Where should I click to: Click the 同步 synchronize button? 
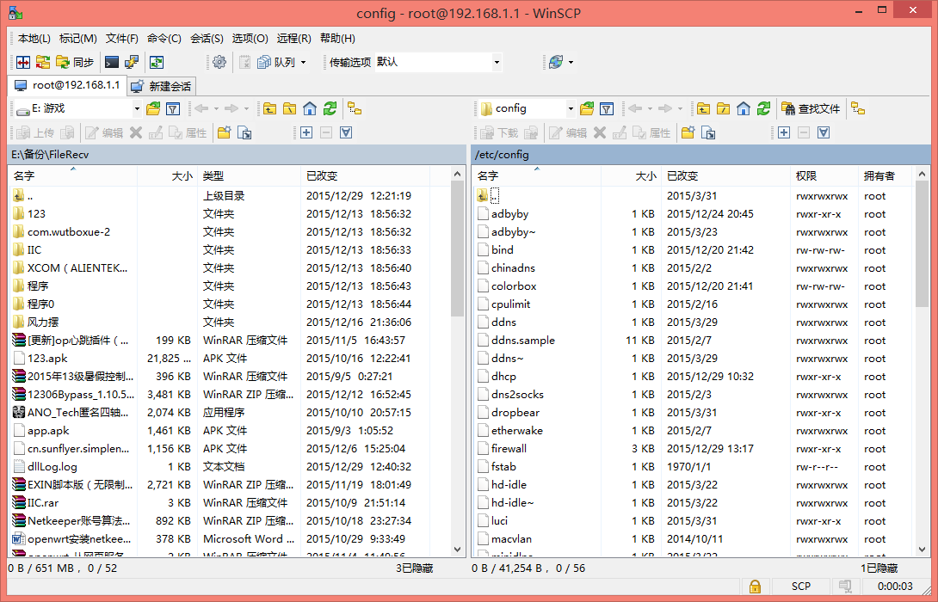click(76, 62)
